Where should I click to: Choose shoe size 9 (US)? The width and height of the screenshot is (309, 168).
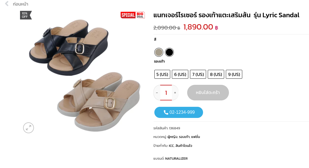pos(234,74)
